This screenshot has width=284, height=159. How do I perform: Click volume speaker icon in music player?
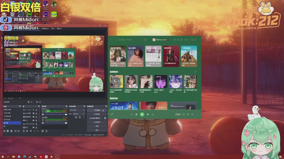click(192, 114)
